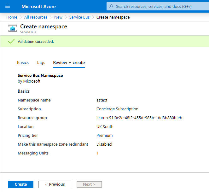Switch to the Basics tab
This screenshot has width=209, height=192.
point(23,62)
